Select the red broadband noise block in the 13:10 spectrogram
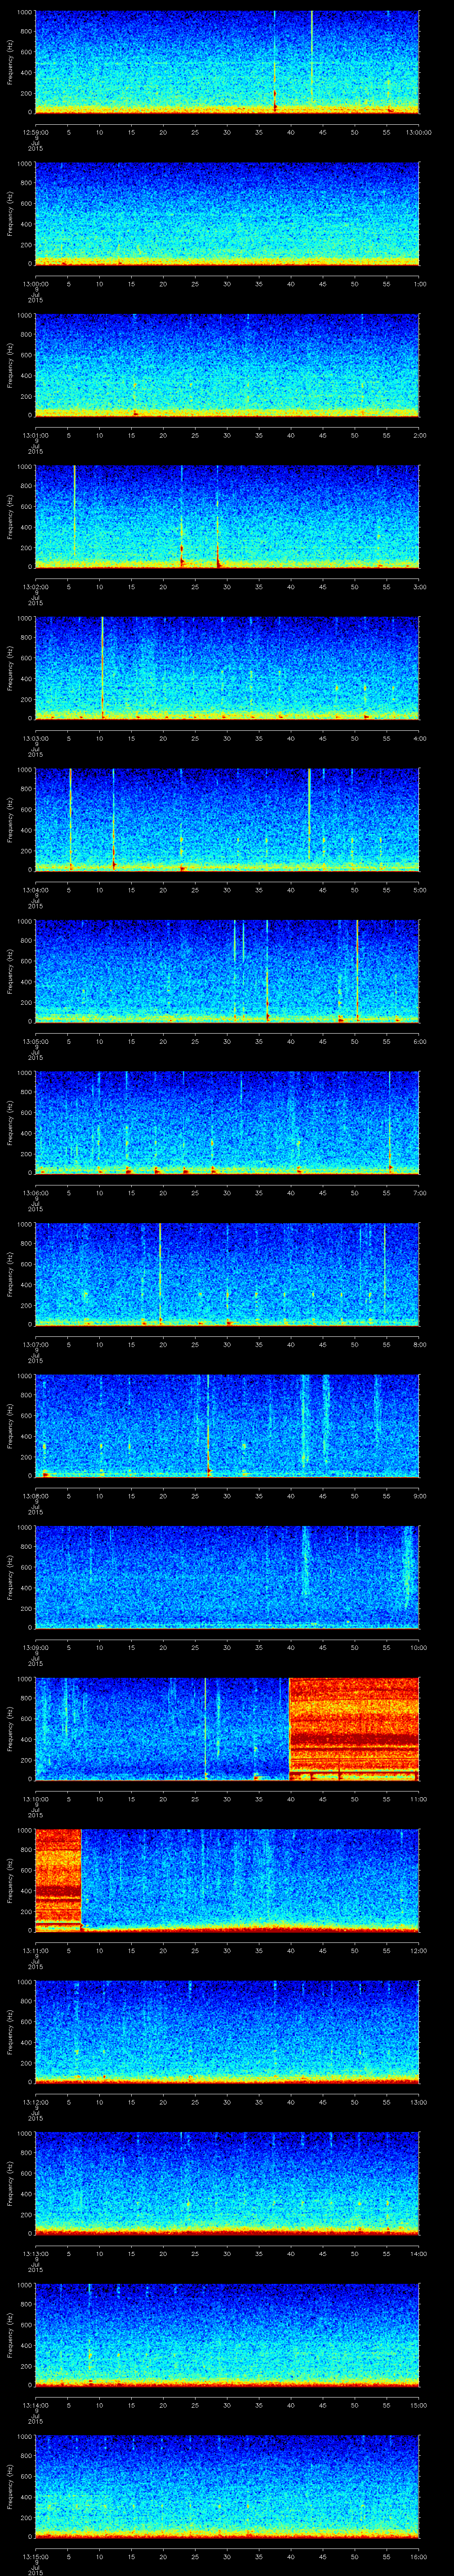 click(x=353, y=1727)
